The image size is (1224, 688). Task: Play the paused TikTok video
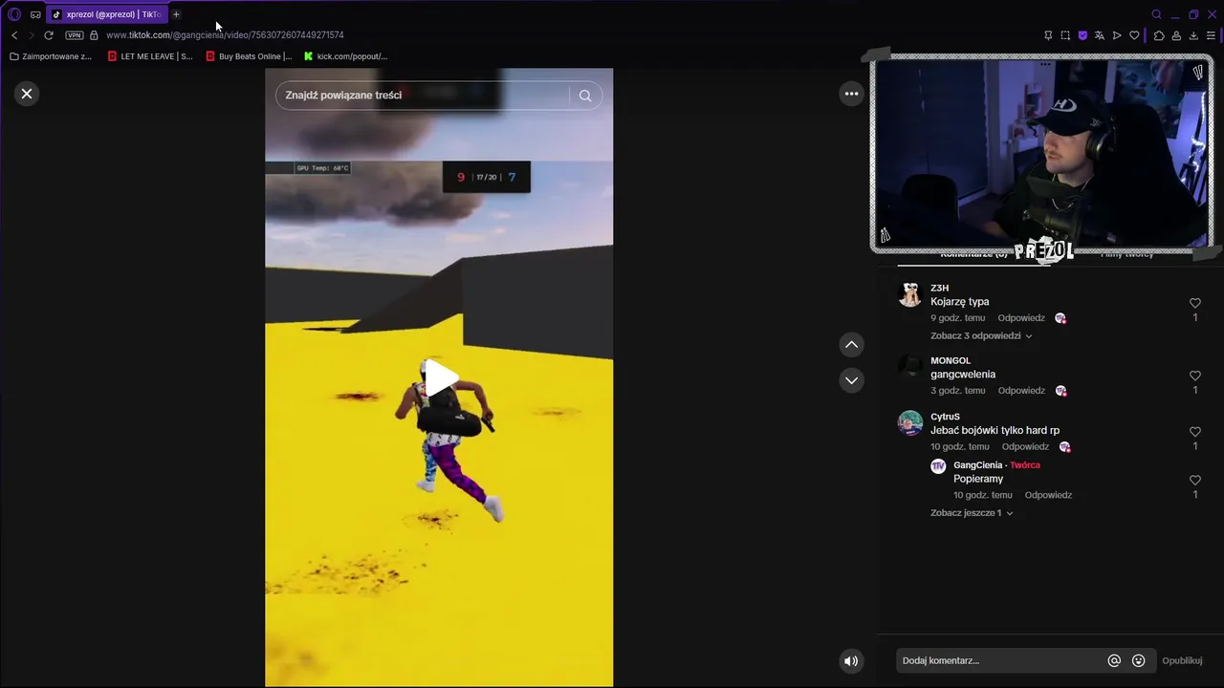(440, 377)
